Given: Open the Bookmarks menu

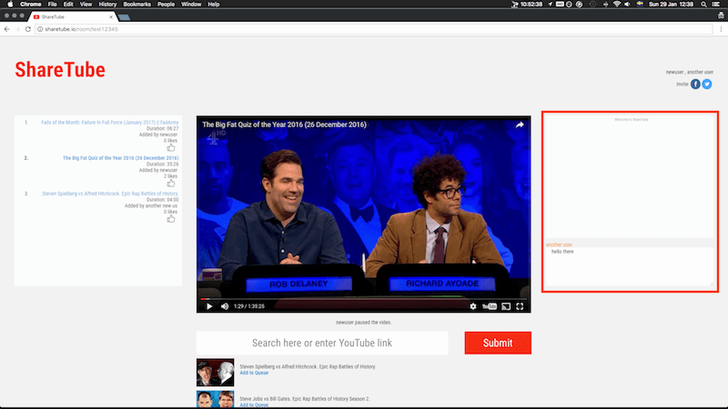Looking at the screenshot, I should point(137,5).
